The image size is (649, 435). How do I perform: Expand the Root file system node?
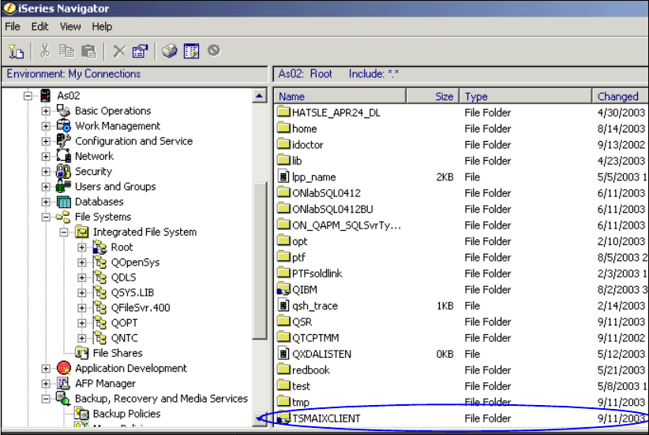click(x=82, y=247)
